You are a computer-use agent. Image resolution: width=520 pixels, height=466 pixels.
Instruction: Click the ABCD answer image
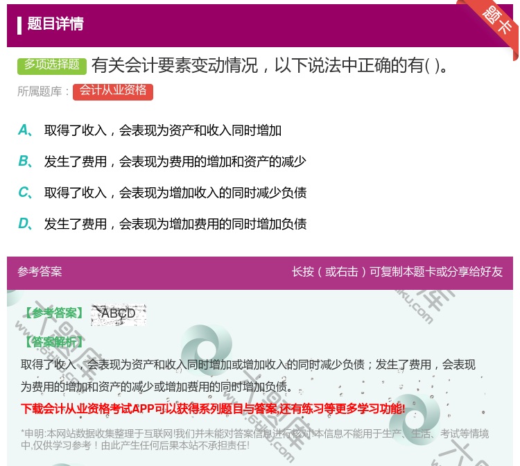[x=119, y=314]
